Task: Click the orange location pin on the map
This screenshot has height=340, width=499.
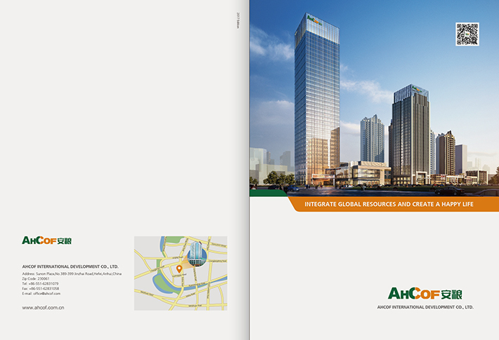Action: point(179,268)
